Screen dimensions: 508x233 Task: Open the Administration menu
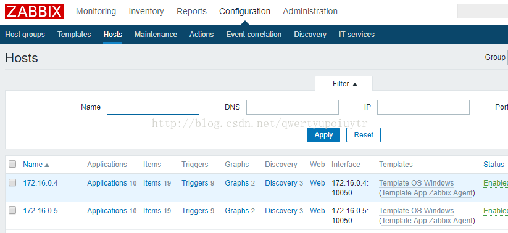tap(310, 11)
